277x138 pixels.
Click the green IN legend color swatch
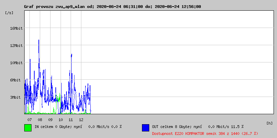tap(28, 128)
